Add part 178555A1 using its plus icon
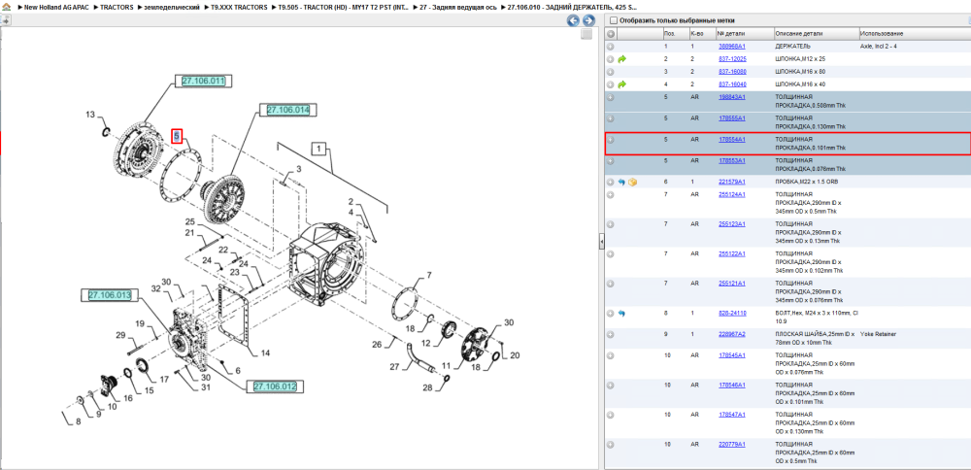Image resolution: width=971 pixels, height=470 pixels. pyautogui.click(x=611, y=118)
